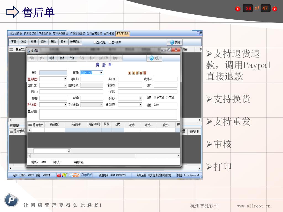283x212 pixels.
Task: Go to the first record navigation arrow
Action: click(129, 73)
